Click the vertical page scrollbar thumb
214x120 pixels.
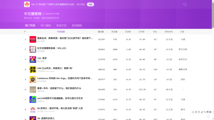pyautogui.click(x=213, y=15)
